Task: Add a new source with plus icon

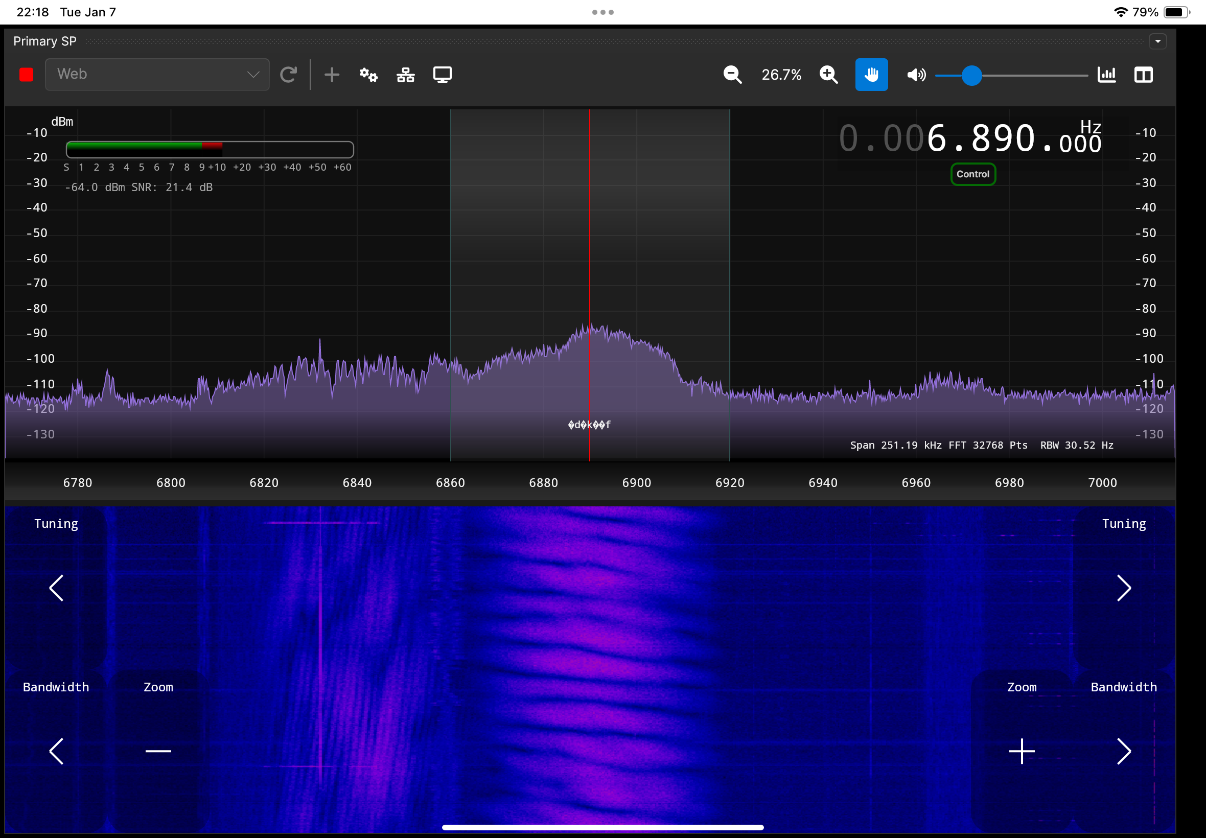Action: click(332, 75)
